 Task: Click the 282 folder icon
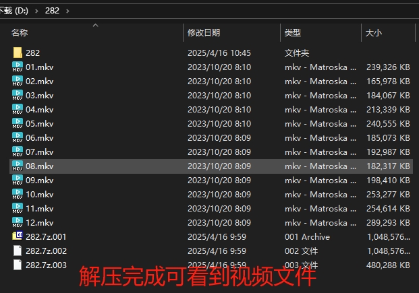18,53
